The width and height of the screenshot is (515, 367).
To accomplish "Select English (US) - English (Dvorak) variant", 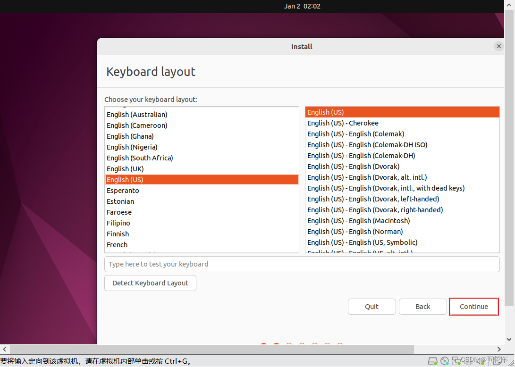I will click(402, 167).
